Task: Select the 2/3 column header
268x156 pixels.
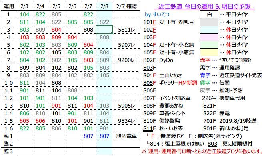Action: point(24,6)
